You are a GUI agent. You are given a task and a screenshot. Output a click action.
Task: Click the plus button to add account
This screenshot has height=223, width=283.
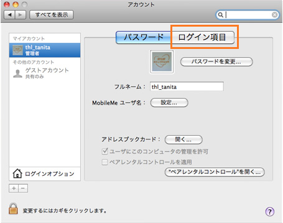pyautogui.click(x=14, y=188)
